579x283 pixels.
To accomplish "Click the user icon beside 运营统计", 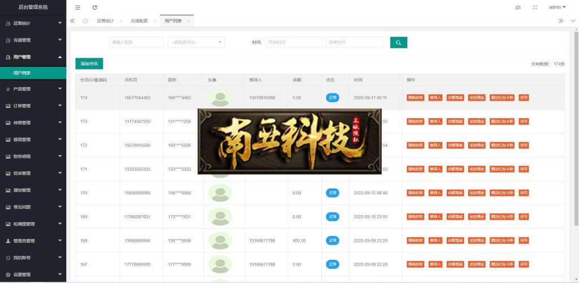I will pos(8,23).
